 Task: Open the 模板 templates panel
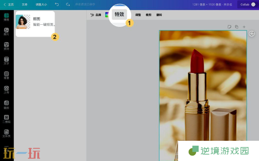(6, 17)
